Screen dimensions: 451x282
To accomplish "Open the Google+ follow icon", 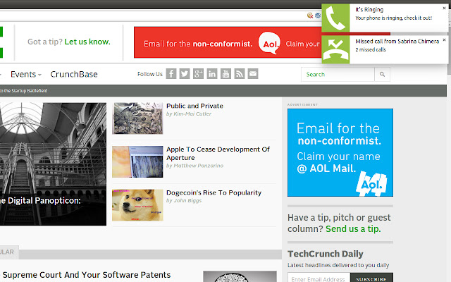I will point(198,74).
